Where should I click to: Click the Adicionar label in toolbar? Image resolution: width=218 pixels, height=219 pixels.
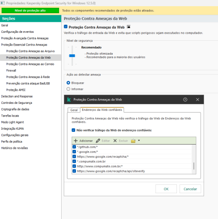click(86, 141)
